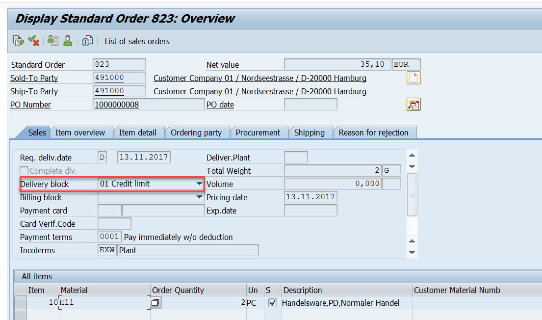Click the scroll-down arrow in the Sales section

pyautogui.click(x=412, y=167)
